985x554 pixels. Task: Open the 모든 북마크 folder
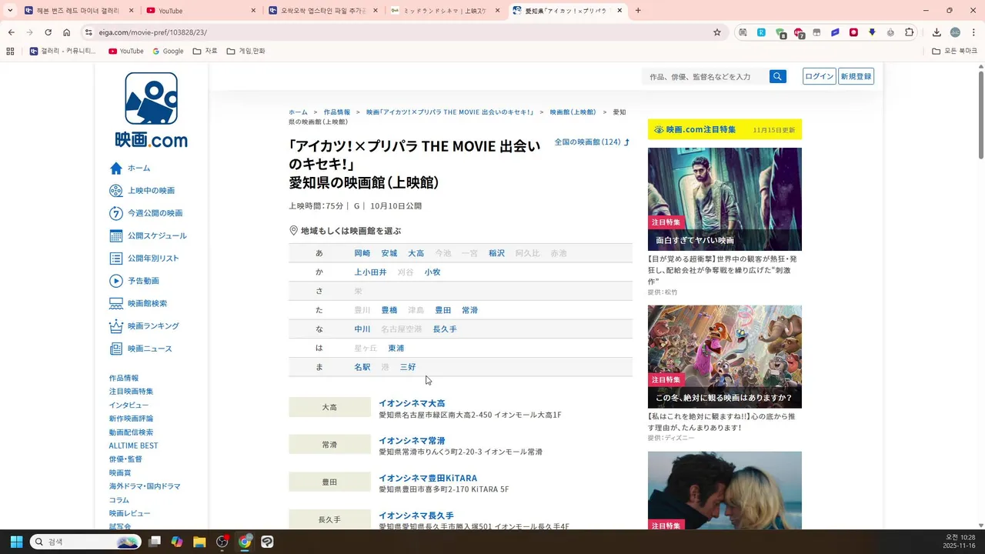point(954,51)
